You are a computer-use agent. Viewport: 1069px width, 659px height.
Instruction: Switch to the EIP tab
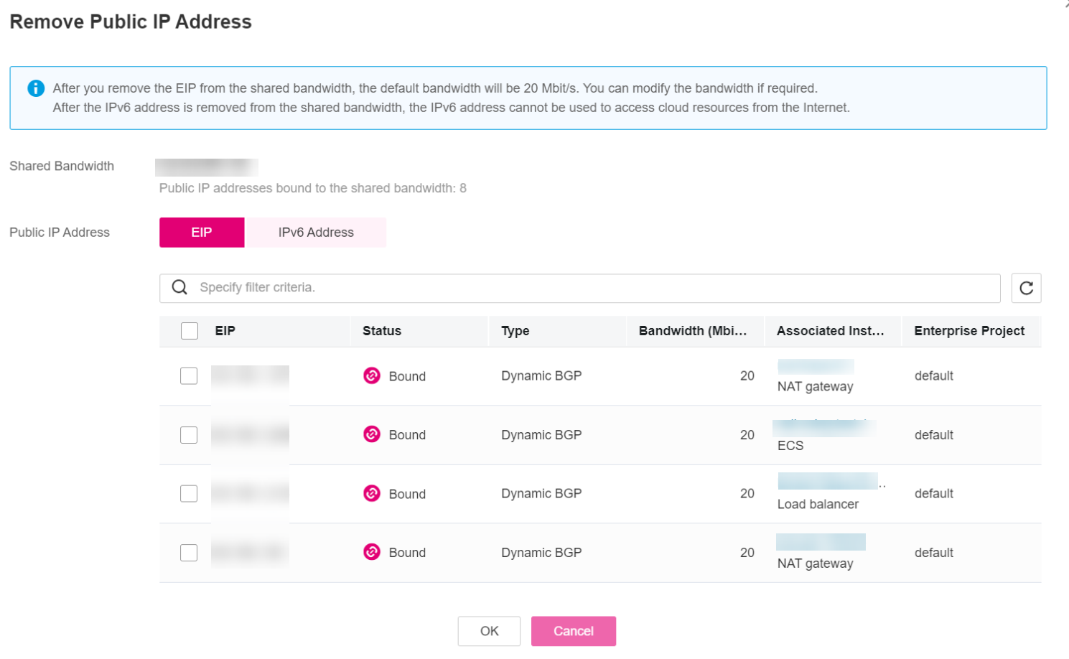(202, 233)
